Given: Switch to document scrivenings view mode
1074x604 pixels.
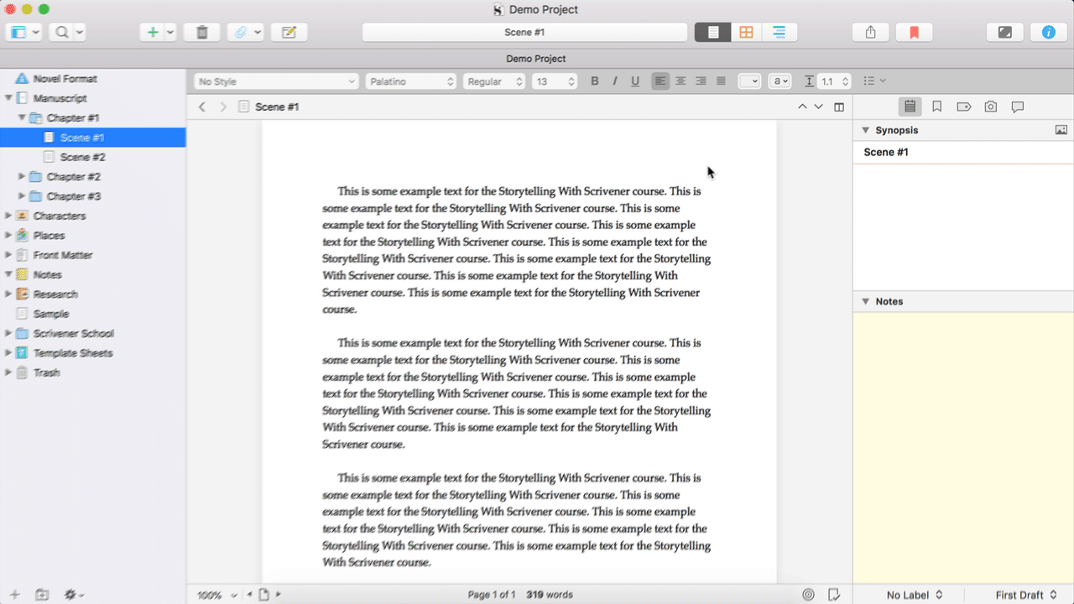Looking at the screenshot, I should pos(712,32).
